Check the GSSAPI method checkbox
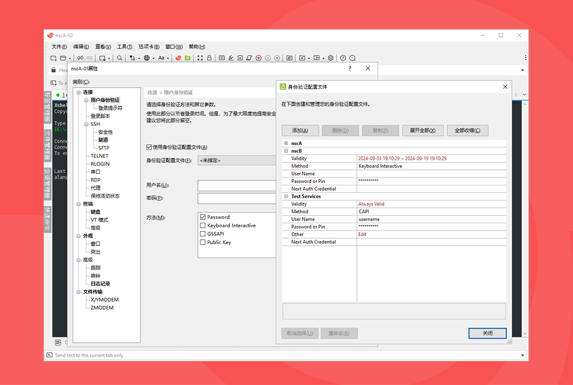This screenshot has height=385, width=573. click(203, 234)
